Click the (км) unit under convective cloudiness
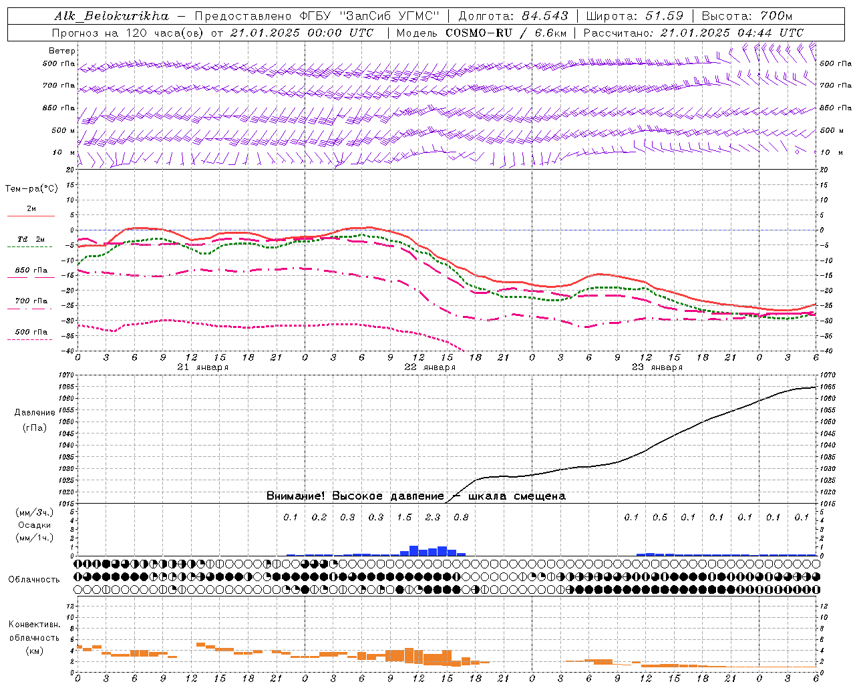This screenshot has height=684, width=855. click(35, 651)
